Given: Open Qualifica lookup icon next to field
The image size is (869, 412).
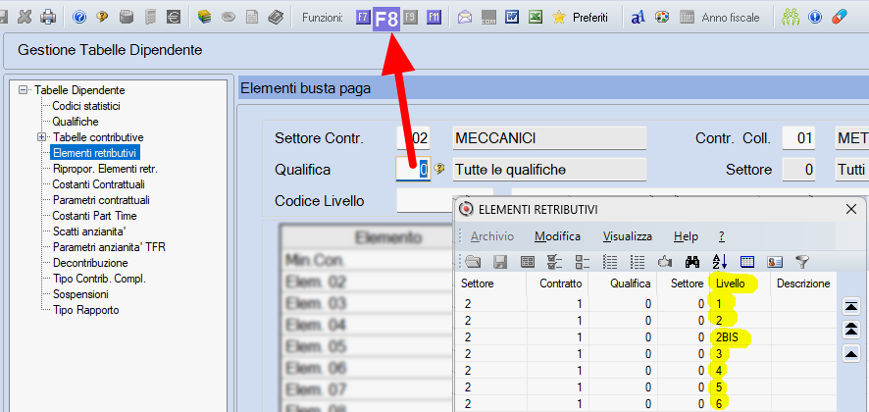Looking at the screenshot, I should coord(439,169).
